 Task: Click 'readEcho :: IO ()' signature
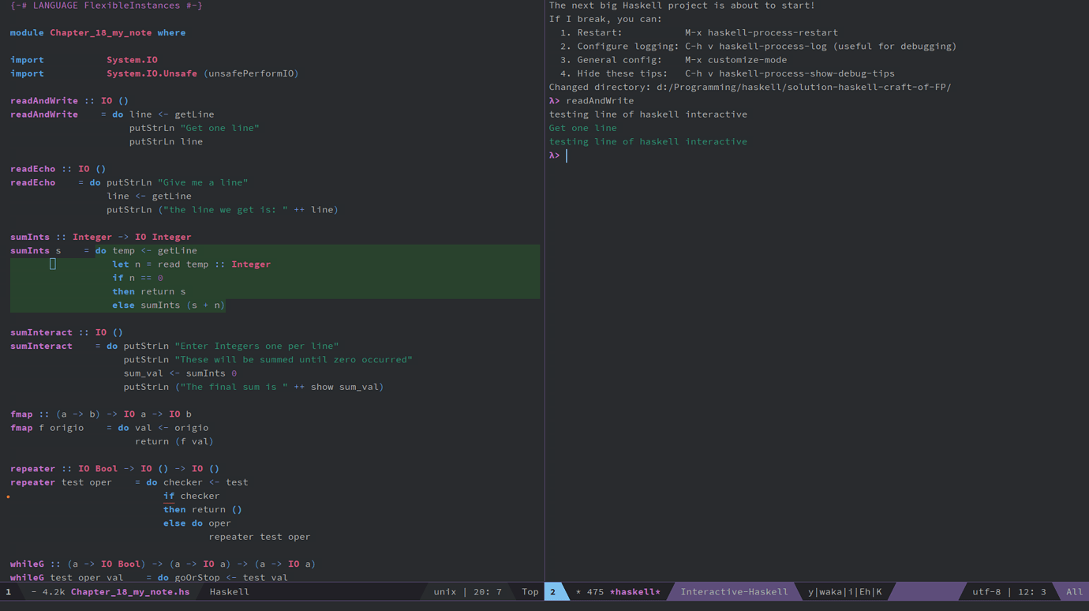[x=58, y=169]
